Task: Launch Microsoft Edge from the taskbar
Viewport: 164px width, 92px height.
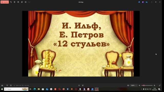Action: [x=35, y=89]
